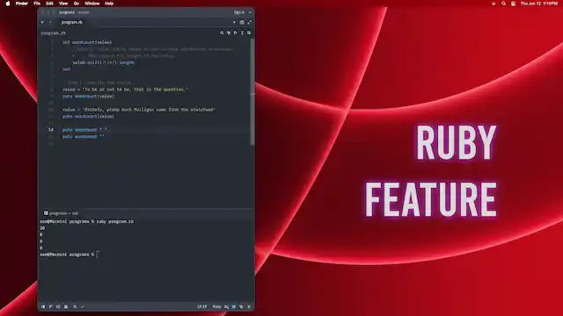Go back with the left arrow icon
This screenshot has width=563, height=316.
tap(43, 22)
